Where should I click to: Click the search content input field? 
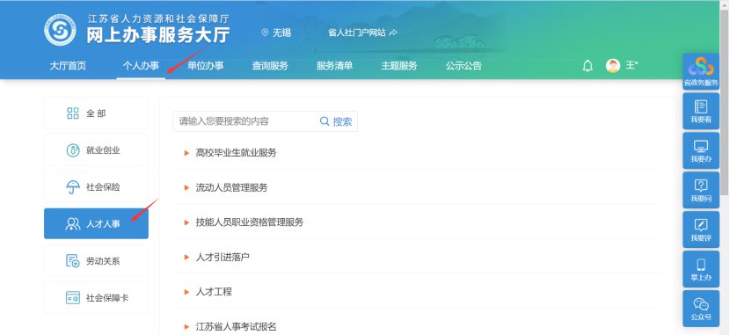245,121
